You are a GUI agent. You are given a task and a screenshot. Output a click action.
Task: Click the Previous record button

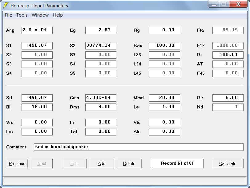(x=17, y=163)
